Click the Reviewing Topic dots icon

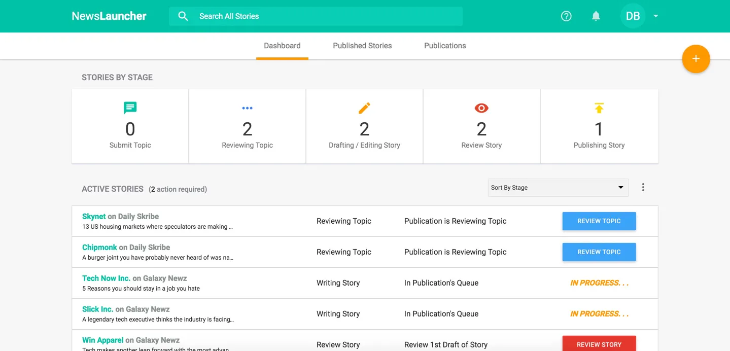pos(247,108)
